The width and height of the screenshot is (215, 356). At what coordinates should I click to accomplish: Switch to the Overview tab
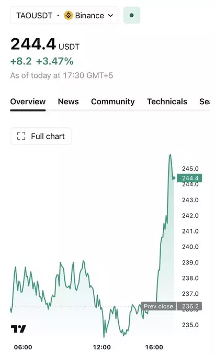[x=28, y=102]
